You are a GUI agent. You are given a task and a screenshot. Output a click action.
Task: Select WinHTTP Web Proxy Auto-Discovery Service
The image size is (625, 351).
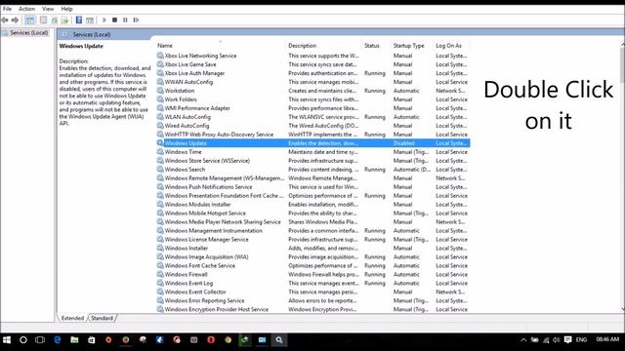pyautogui.click(x=312, y=135)
